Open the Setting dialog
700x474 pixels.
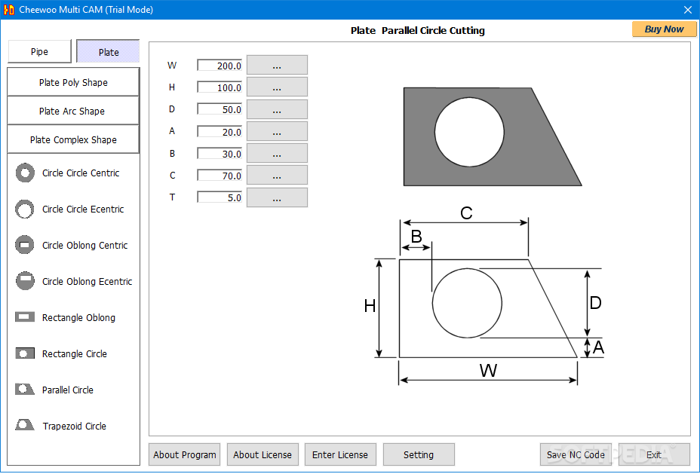[419, 455]
